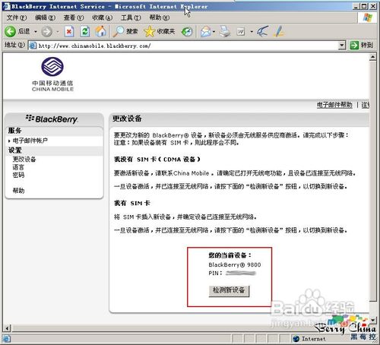Viewport: 380px width, 345px height.
Task: Click the bird-shaped toolbar icon
Action: 262,31
